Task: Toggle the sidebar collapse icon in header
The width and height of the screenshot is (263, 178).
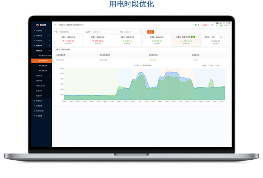Action: click(x=56, y=25)
